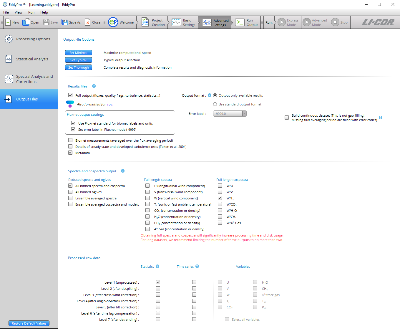Enable Build continuous dataset checkbox
The image size is (400, 329).
(x=287, y=118)
